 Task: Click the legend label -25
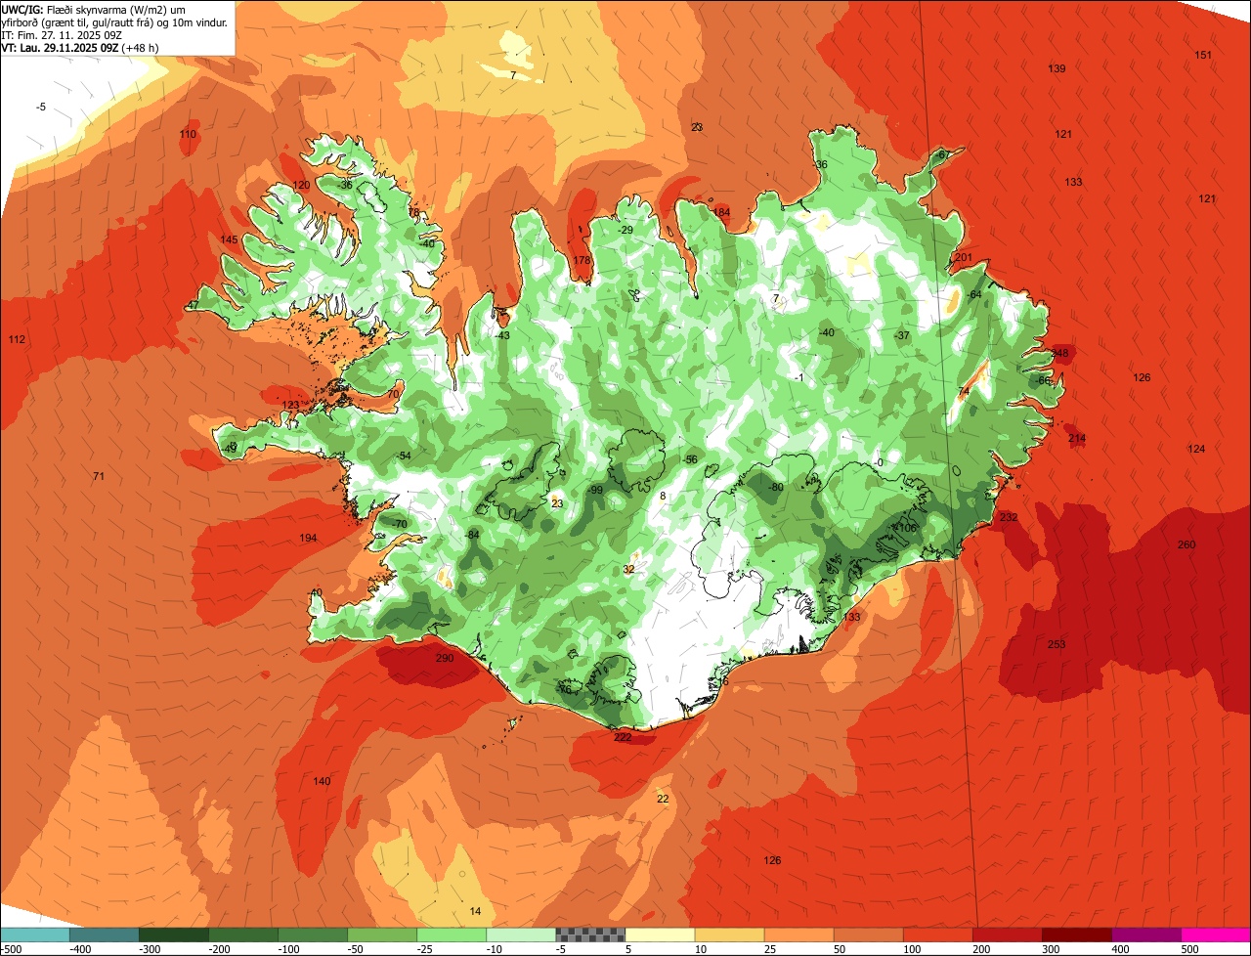[425, 948]
